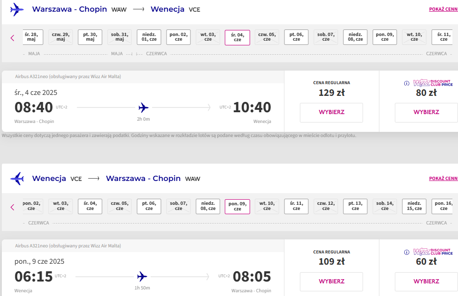Click the info icon next to return Wizz Discount Club price
This screenshot has width=458, height=296.
click(407, 252)
